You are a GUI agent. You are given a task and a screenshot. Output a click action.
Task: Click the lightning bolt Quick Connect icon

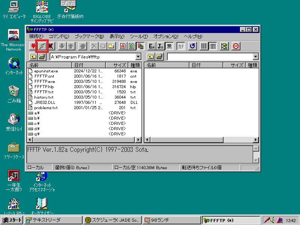coord(42,46)
